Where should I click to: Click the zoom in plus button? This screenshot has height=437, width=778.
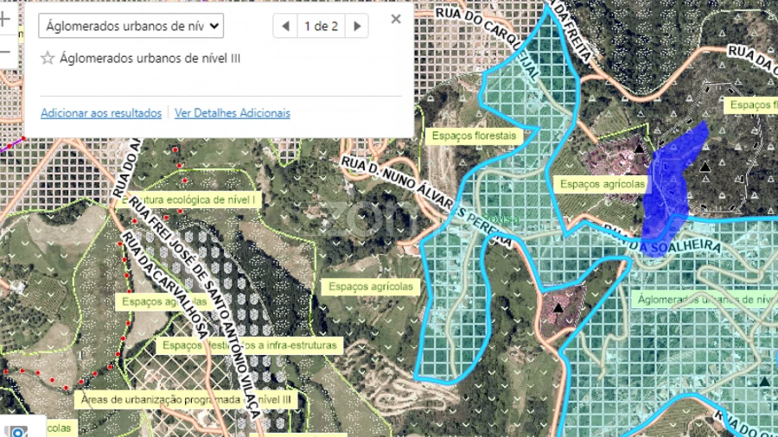(x=4, y=17)
